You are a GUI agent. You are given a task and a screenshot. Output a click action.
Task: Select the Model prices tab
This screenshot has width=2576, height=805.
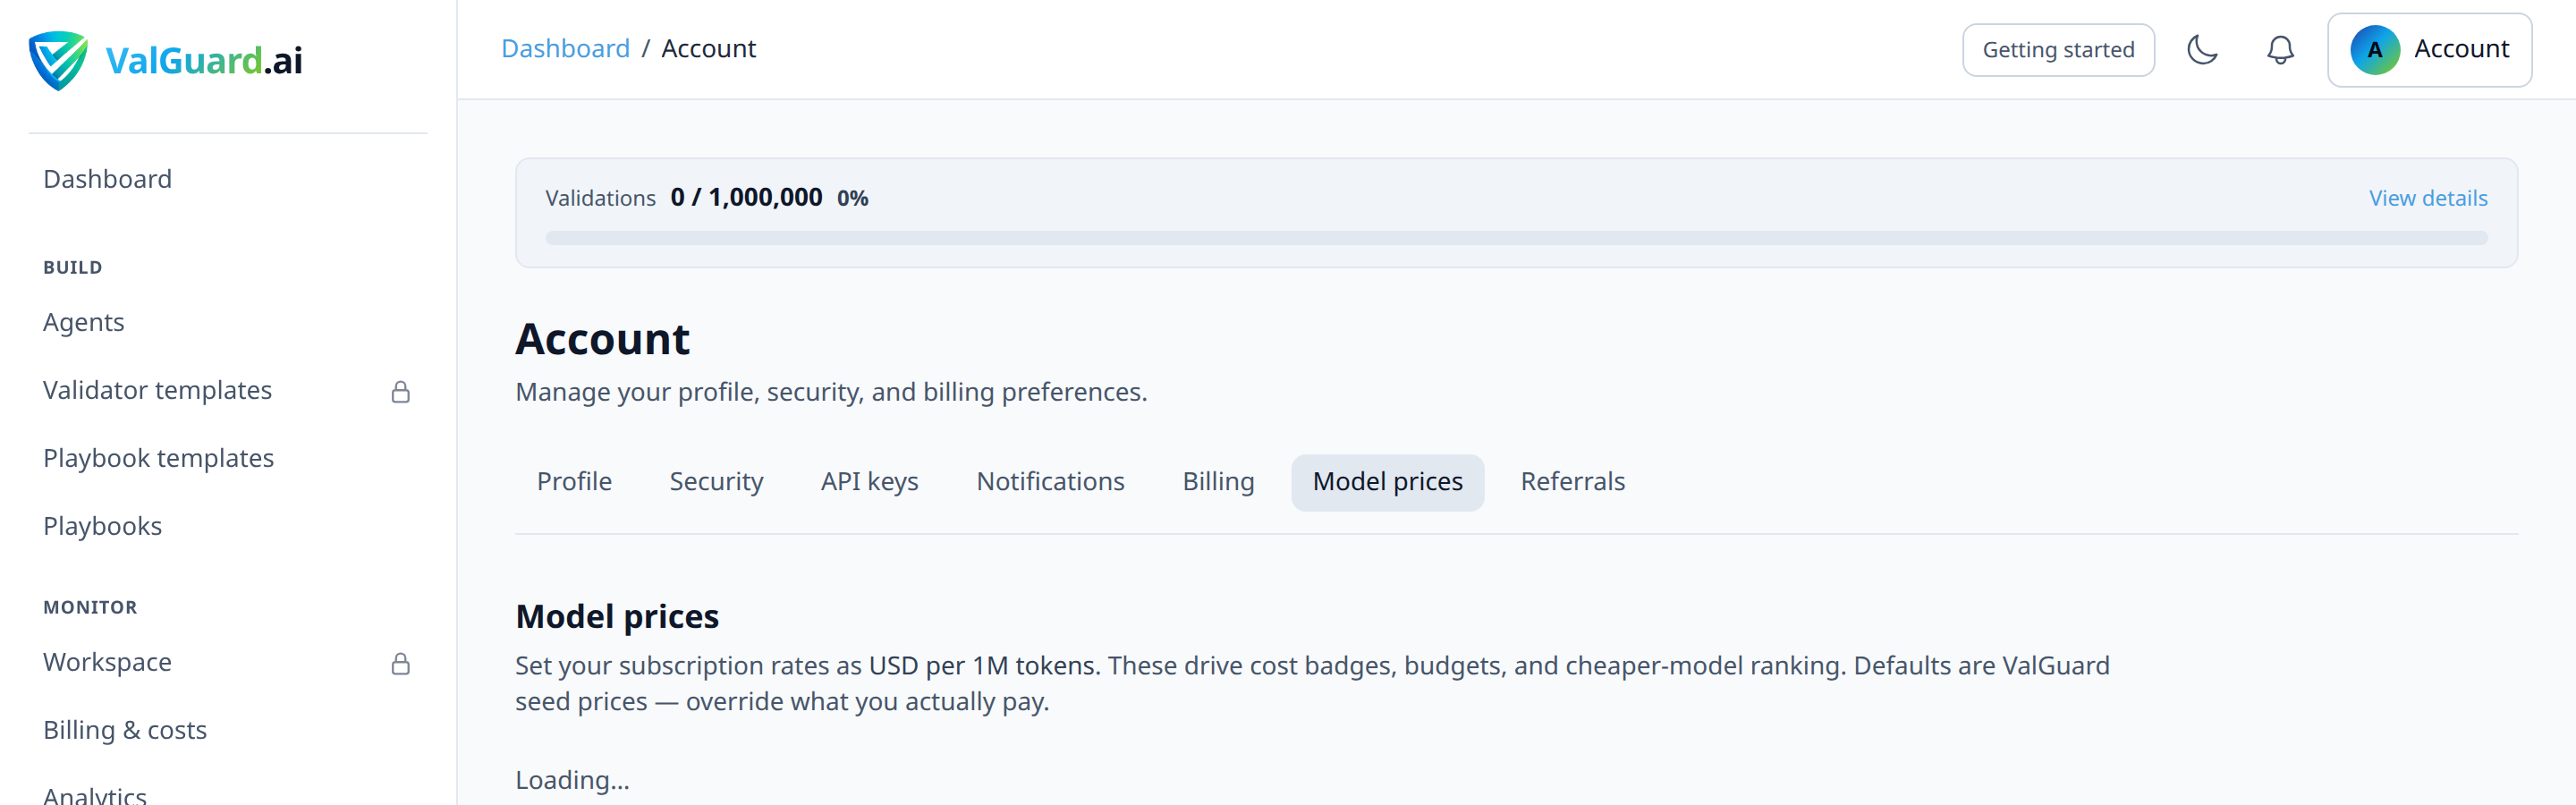click(x=1387, y=482)
